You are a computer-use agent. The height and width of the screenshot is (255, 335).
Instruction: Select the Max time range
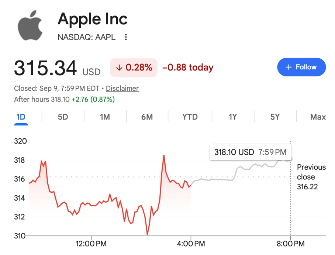(318, 117)
